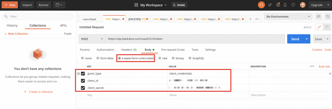332x109 pixels.
Task: Open the Tests tab
Action: (x=195, y=50)
